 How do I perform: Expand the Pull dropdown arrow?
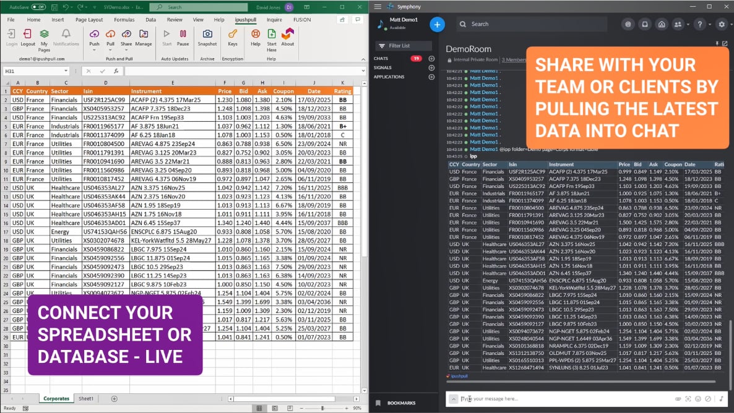111,50
